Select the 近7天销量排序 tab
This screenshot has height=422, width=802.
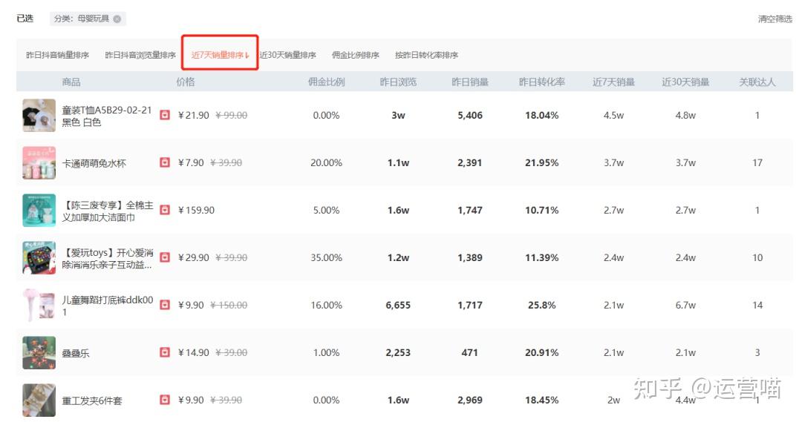tap(220, 55)
